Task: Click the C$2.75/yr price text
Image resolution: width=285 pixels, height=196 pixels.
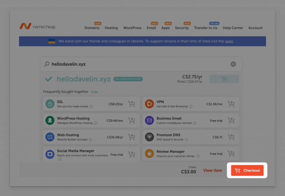Action: point(192,77)
